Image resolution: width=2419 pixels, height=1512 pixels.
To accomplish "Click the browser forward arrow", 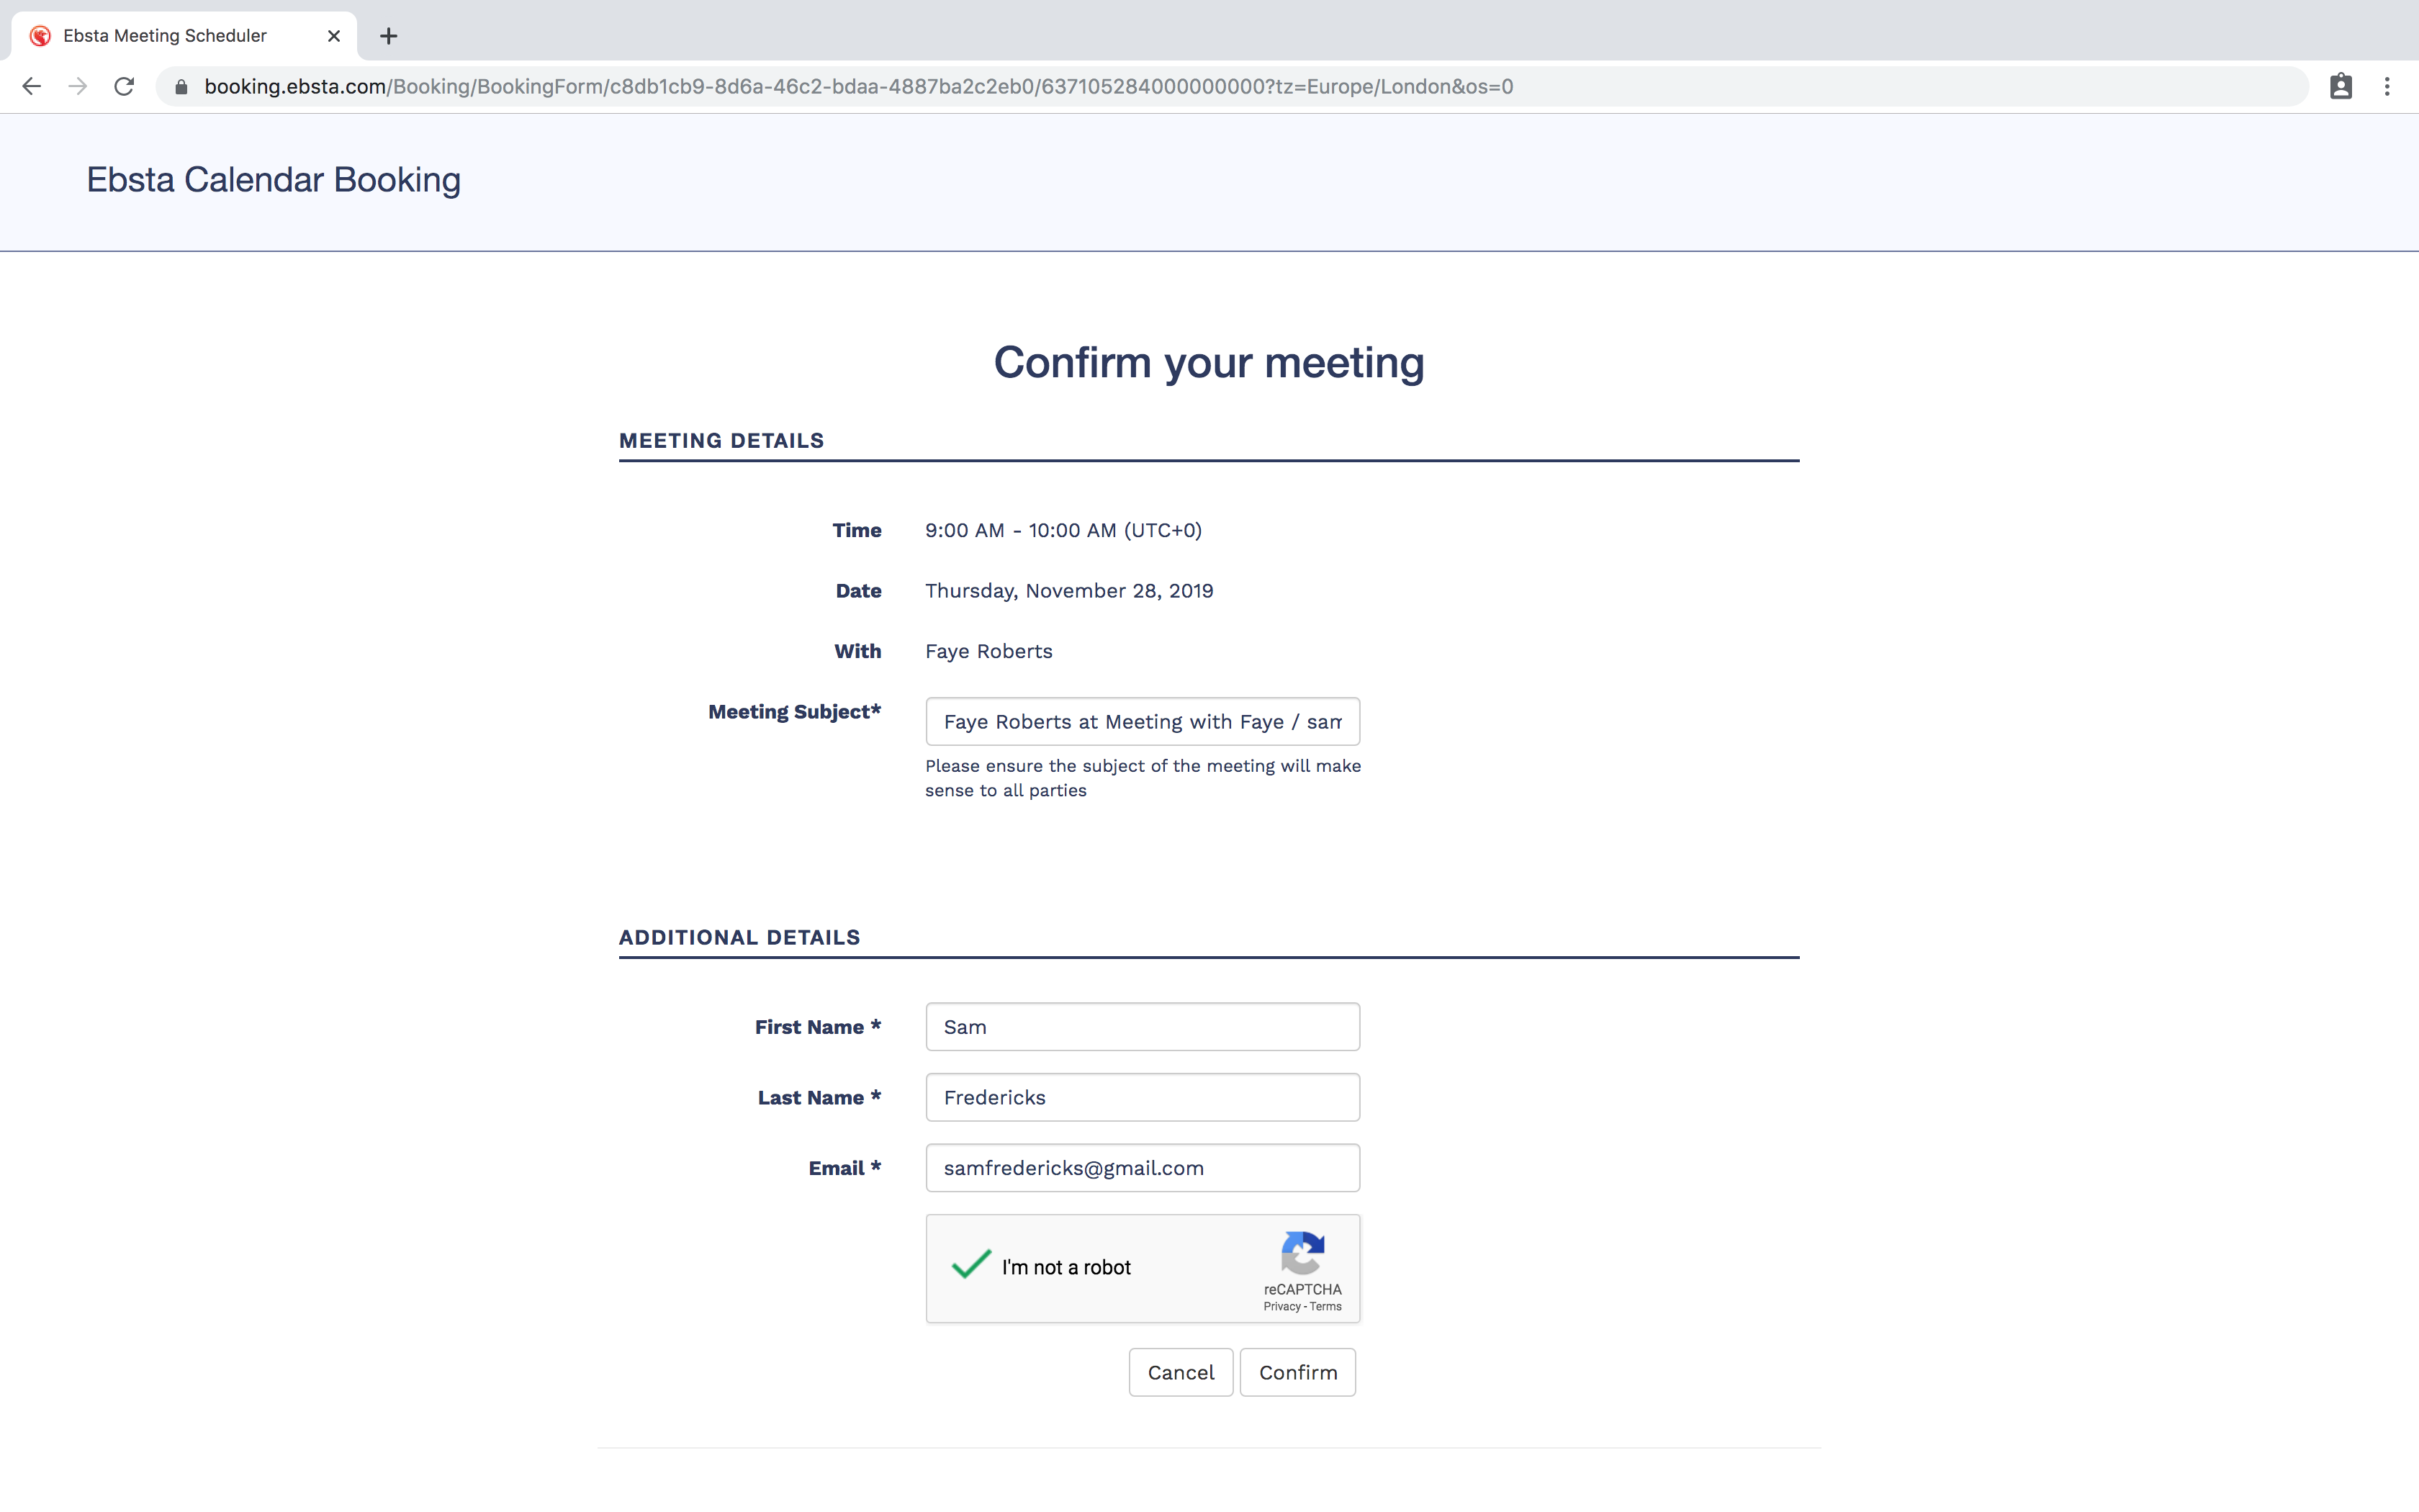I will point(78,87).
